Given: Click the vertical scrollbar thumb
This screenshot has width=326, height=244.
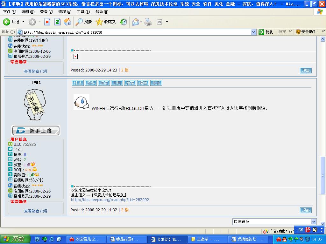Looking at the screenshot, I should point(323,175).
